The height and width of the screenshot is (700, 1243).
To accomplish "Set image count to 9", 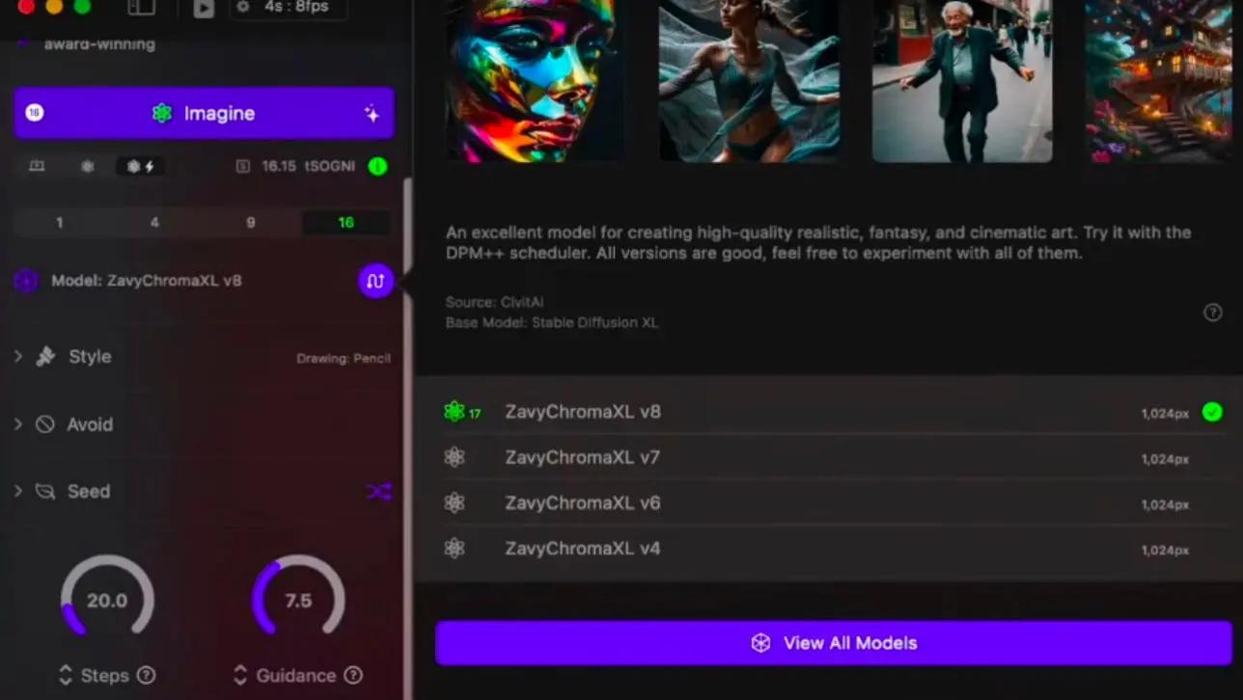I will click(x=251, y=223).
